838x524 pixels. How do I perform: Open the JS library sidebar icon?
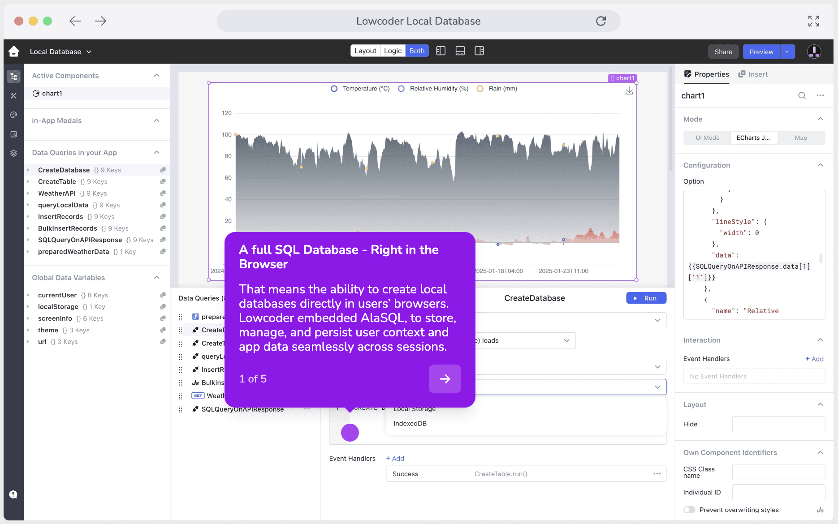pos(13,134)
